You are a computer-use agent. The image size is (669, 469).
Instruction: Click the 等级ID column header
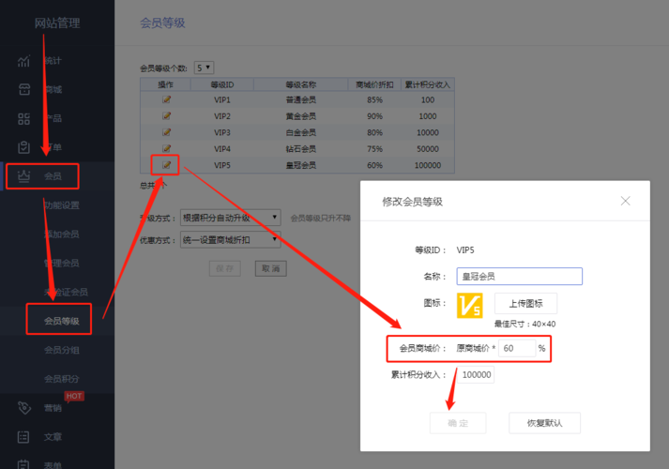(x=222, y=84)
